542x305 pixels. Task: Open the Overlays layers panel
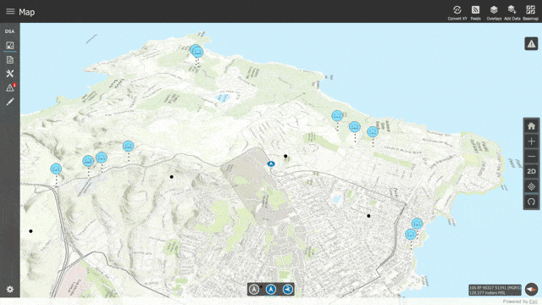coord(494,13)
